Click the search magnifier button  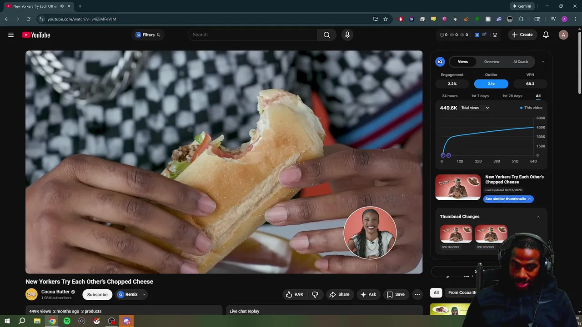coord(326,35)
